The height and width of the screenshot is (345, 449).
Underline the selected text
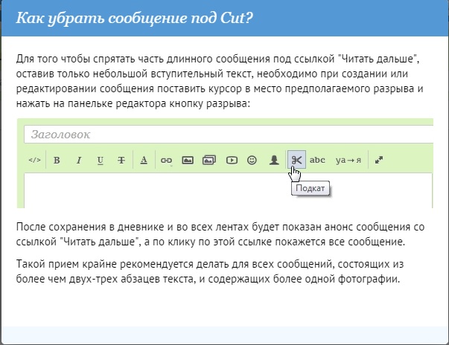tap(100, 160)
